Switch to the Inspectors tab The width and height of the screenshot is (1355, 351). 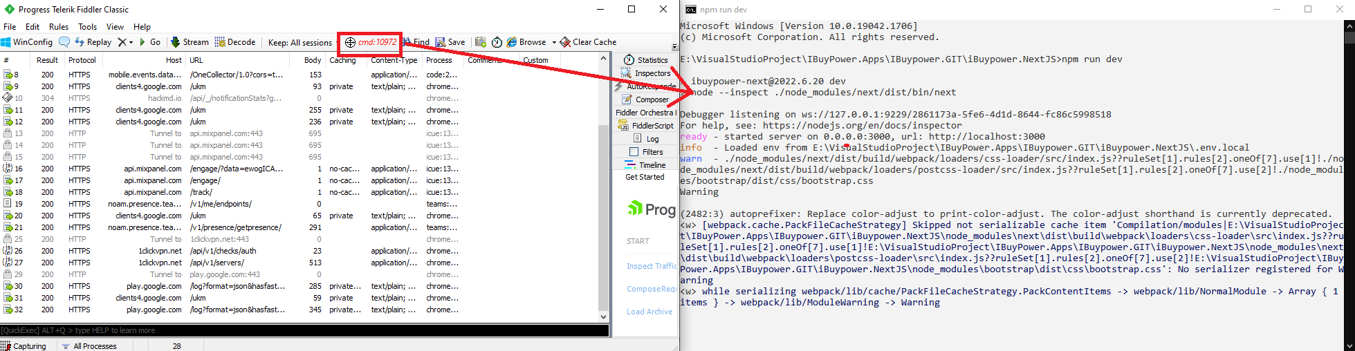647,73
